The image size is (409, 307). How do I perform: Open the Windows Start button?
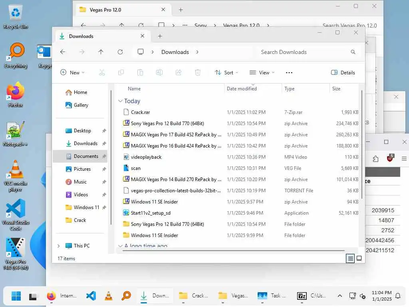coord(16,296)
